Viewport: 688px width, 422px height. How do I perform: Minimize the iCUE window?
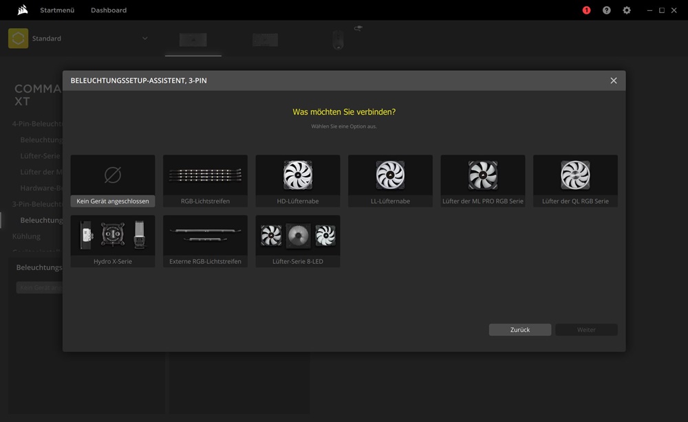coord(649,10)
